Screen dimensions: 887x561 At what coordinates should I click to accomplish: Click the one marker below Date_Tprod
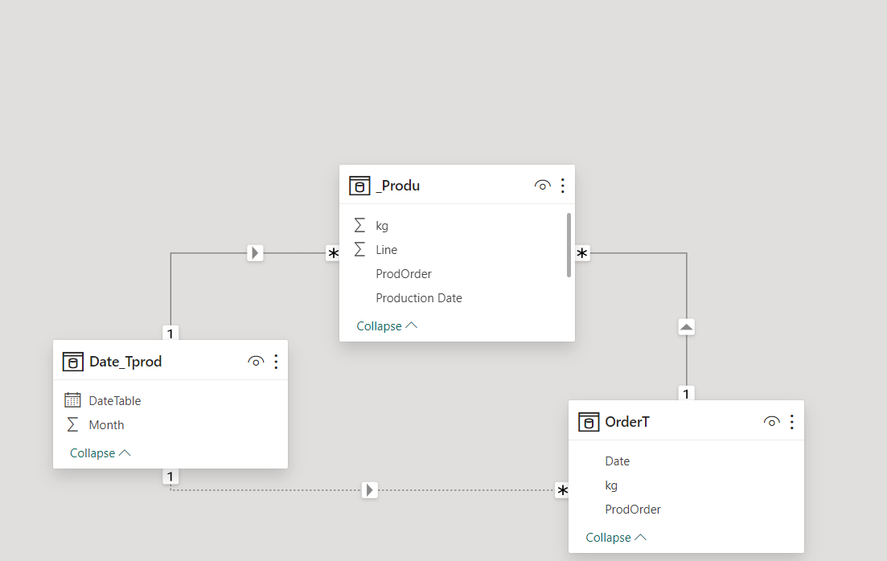click(170, 476)
